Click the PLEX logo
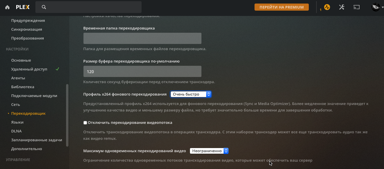 pos(23,7)
